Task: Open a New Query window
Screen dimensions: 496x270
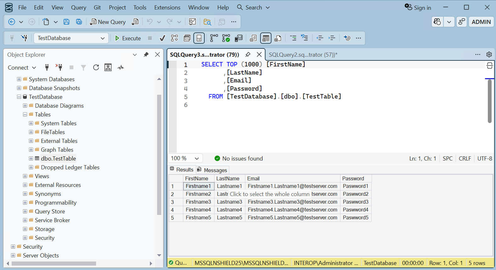Action: coord(108,22)
